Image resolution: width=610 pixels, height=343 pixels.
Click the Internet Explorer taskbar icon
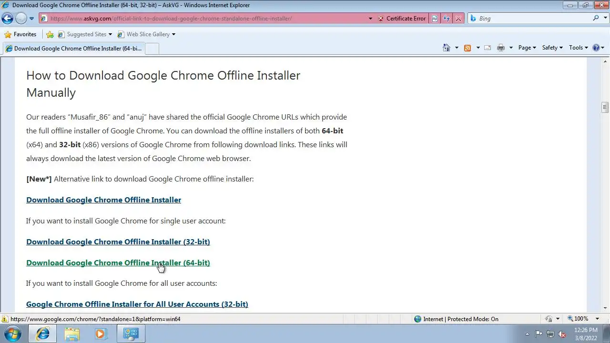point(43,334)
